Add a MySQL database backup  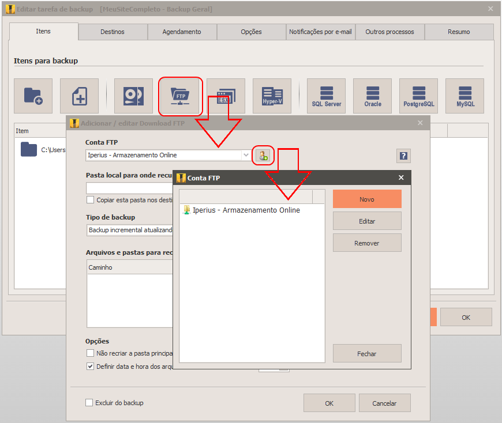pyautogui.click(x=464, y=96)
